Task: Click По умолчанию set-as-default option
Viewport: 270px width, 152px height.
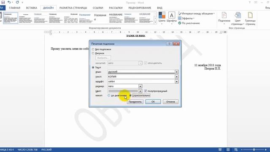Action: tap(189, 23)
